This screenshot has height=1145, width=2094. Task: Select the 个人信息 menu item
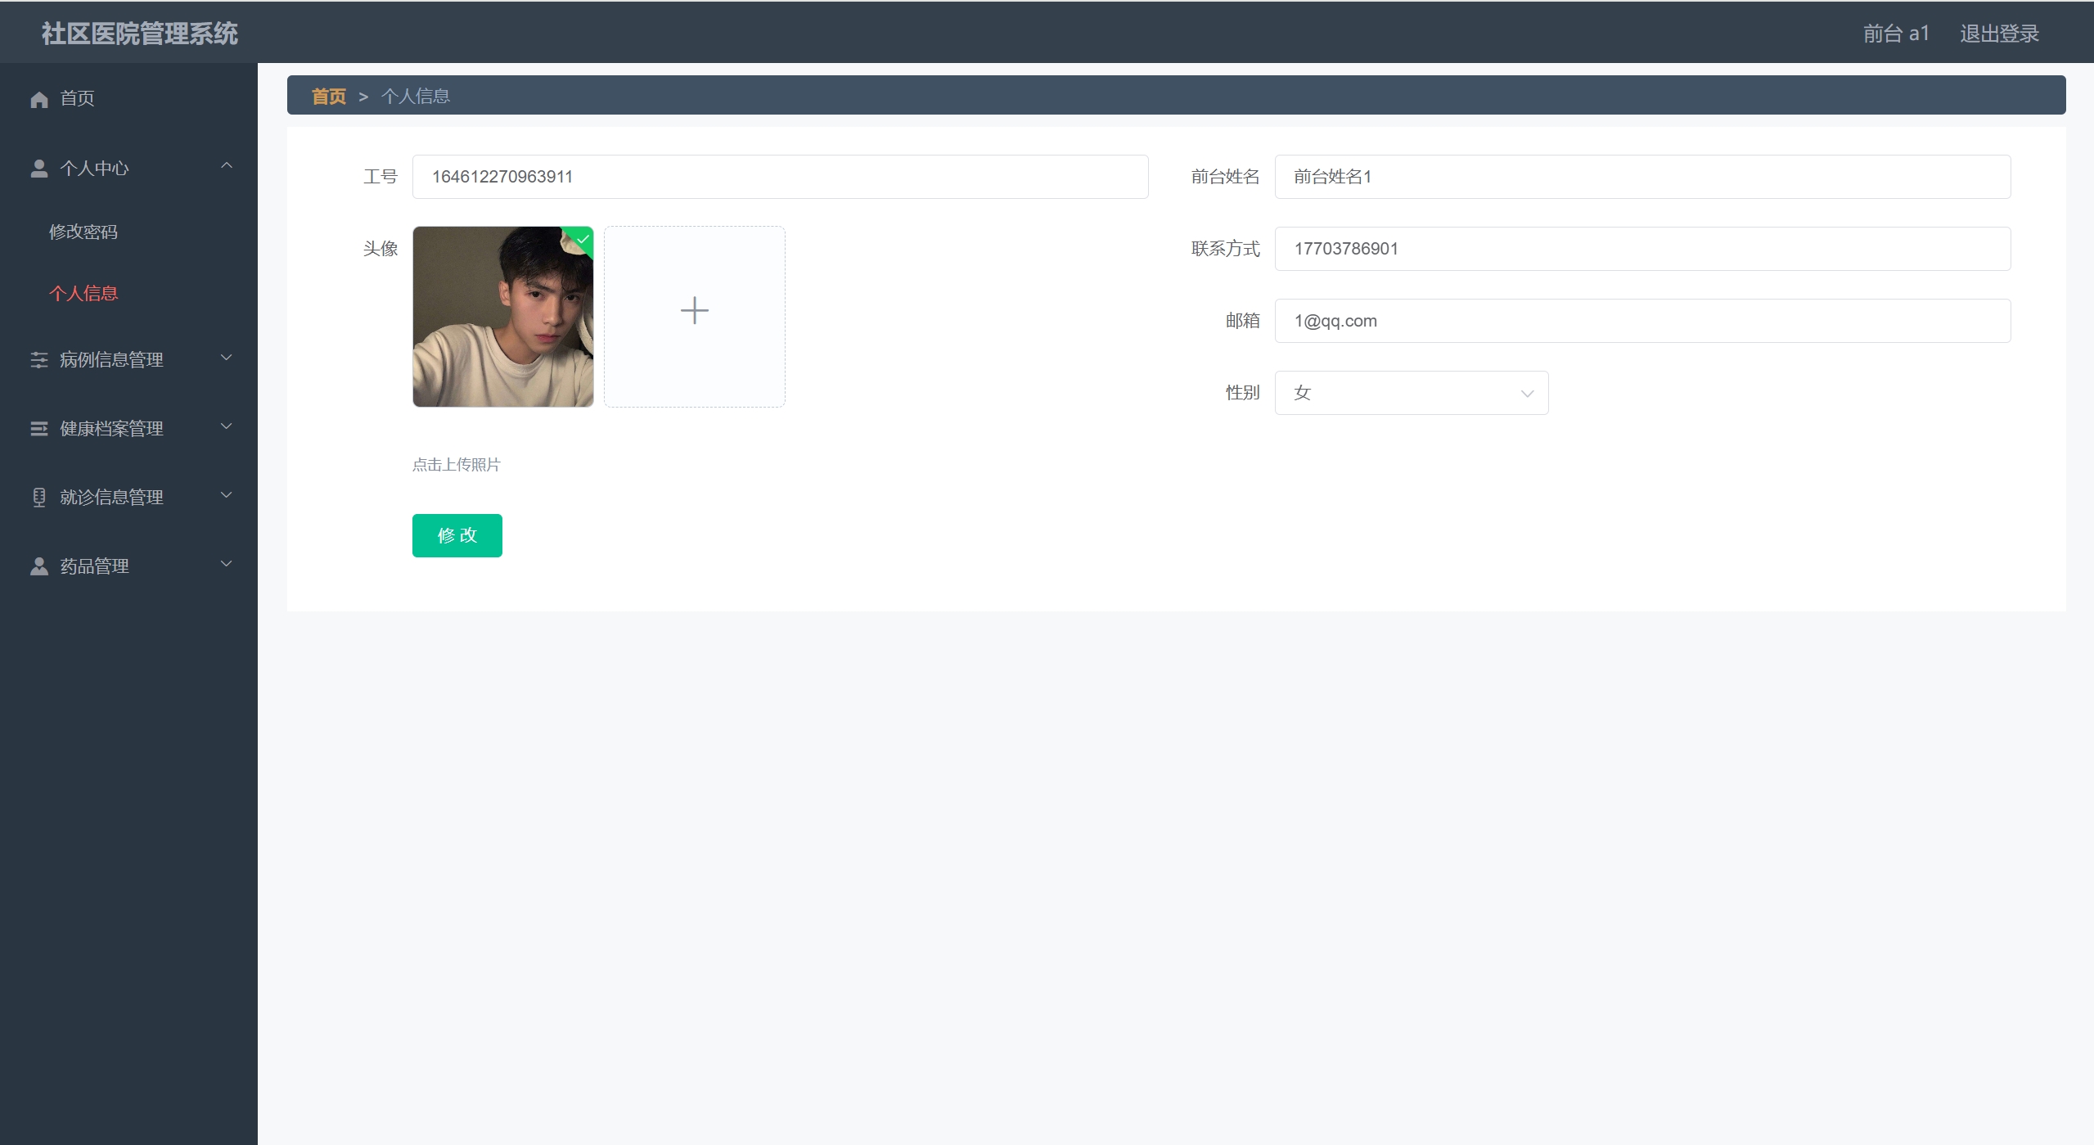(83, 293)
